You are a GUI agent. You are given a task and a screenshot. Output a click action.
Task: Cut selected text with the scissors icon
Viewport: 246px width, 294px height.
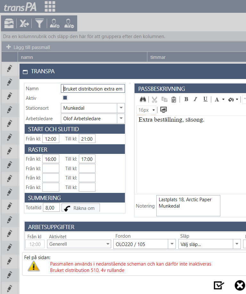pyautogui.click(x=154, y=99)
